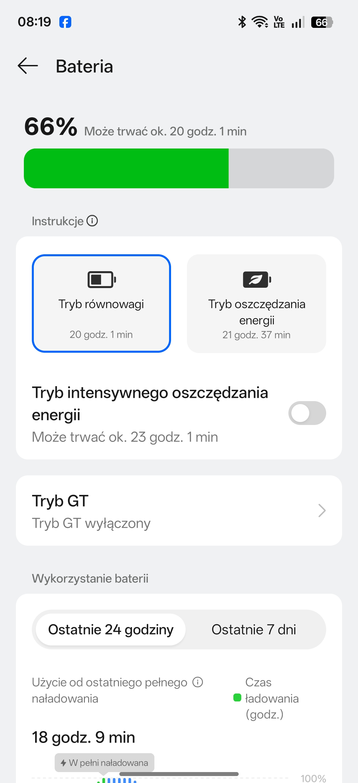Viewport: 358px width, 783px height.
Task: Open Tryb GT settings chevron
Action: tap(322, 511)
